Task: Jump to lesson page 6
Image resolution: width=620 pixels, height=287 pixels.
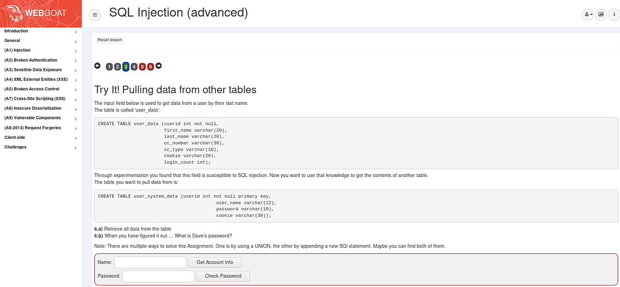Action: click(x=150, y=67)
